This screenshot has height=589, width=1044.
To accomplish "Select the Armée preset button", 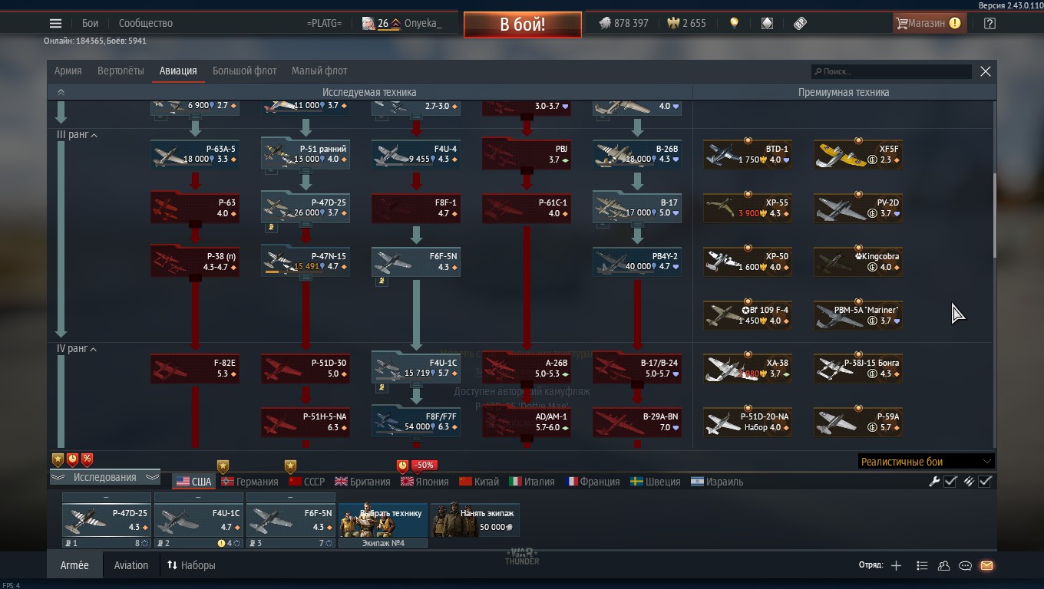I will coord(74,565).
